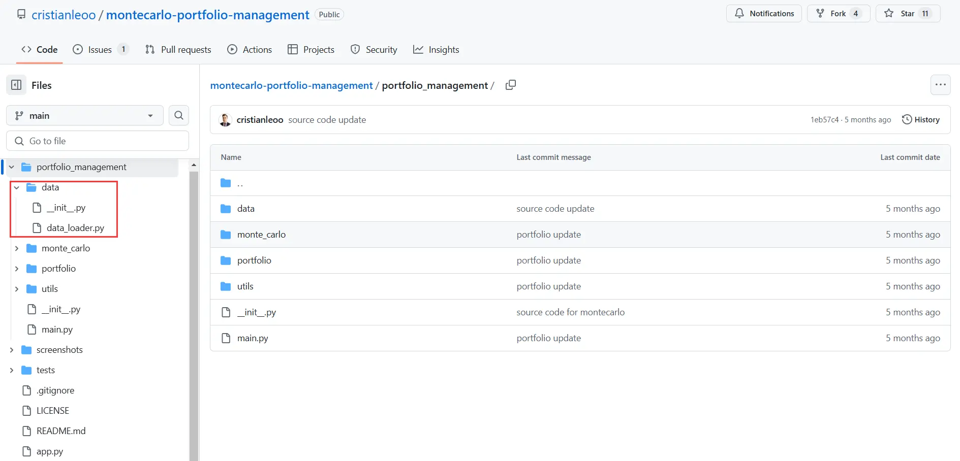Click the Star count 11

[925, 14]
